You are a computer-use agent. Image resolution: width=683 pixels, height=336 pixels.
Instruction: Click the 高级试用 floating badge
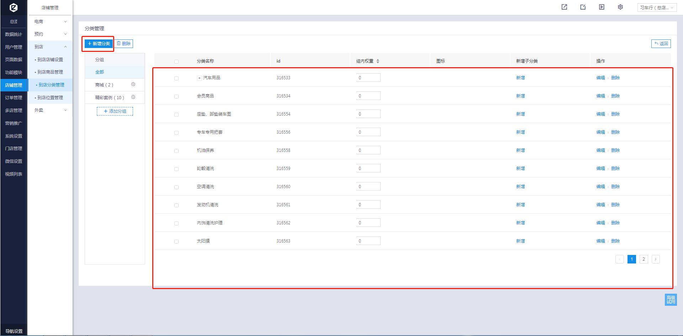point(671,300)
